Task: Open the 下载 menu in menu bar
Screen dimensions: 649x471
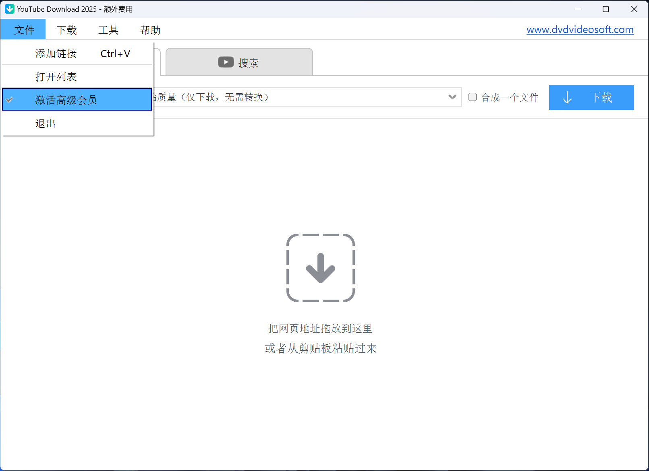Action: click(x=66, y=30)
